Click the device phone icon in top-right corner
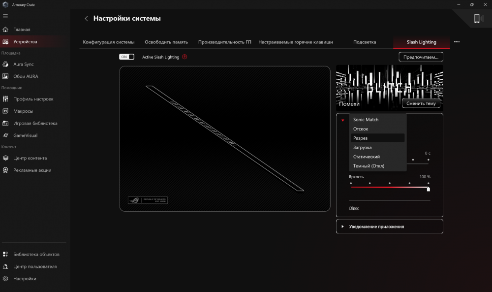 pyautogui.click(x=476, y=19)
